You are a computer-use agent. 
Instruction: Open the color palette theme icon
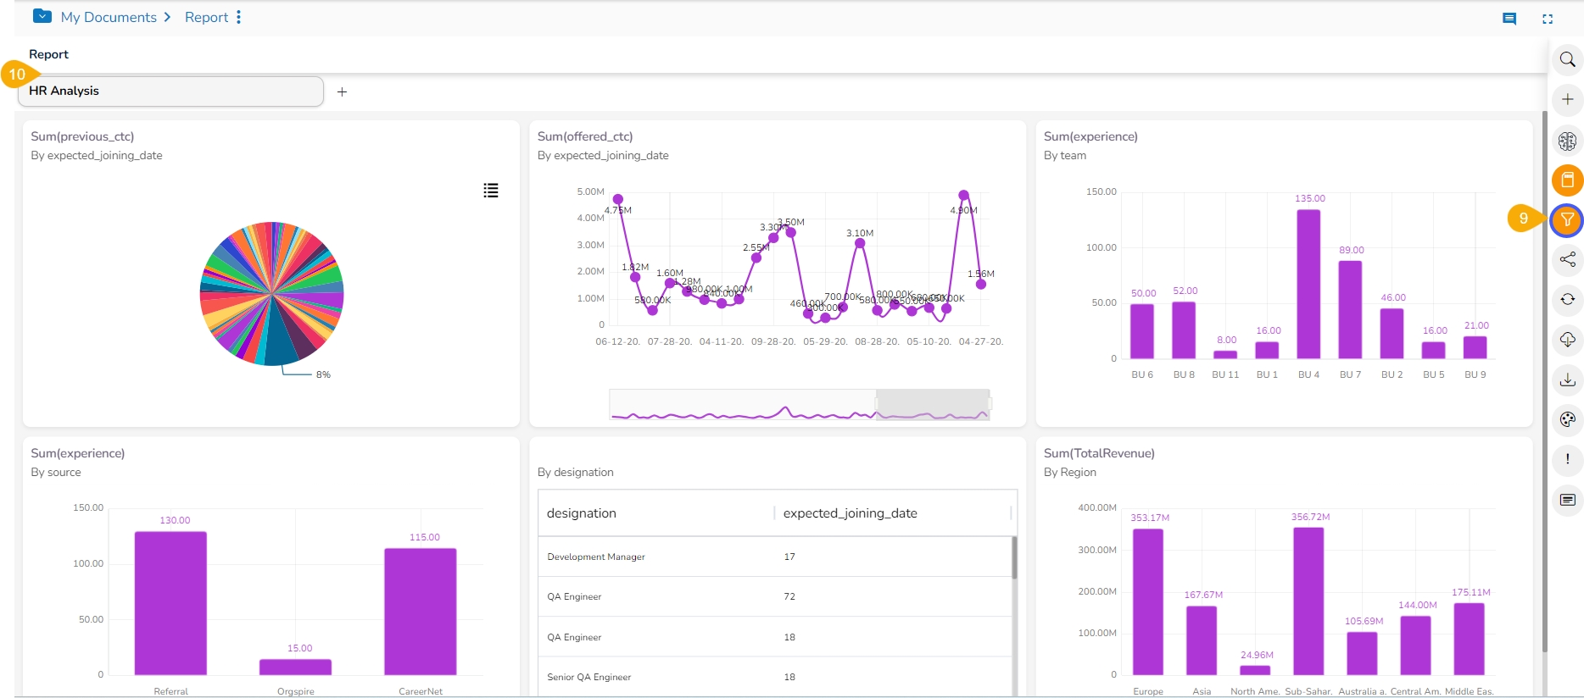pos(1567,419)
